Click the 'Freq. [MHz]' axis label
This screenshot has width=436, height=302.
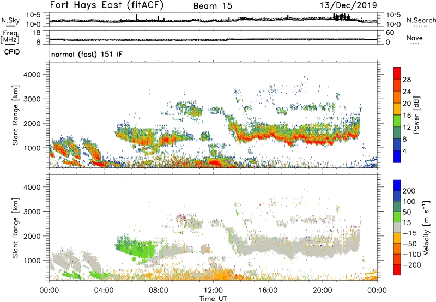[x=10, y=37]
